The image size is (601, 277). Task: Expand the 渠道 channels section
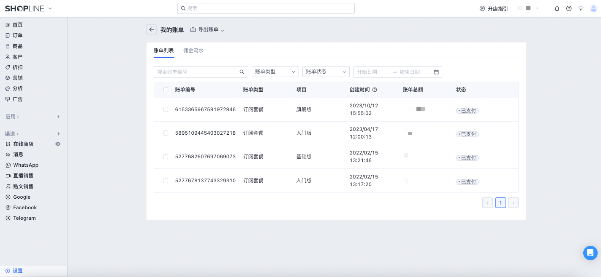click(12, 134)
